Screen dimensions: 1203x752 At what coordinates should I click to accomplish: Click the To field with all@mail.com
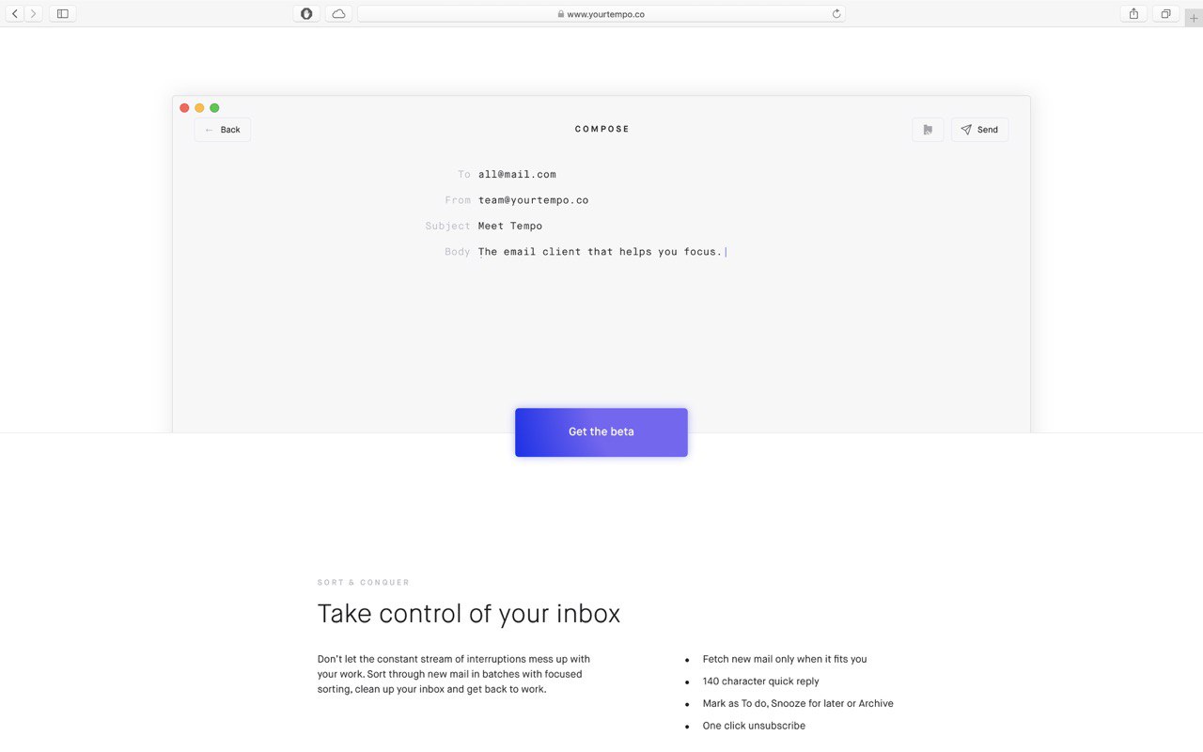(x=517, y=174)
